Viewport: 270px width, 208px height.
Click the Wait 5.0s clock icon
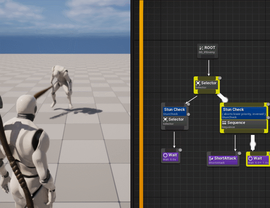coord(165,155)
